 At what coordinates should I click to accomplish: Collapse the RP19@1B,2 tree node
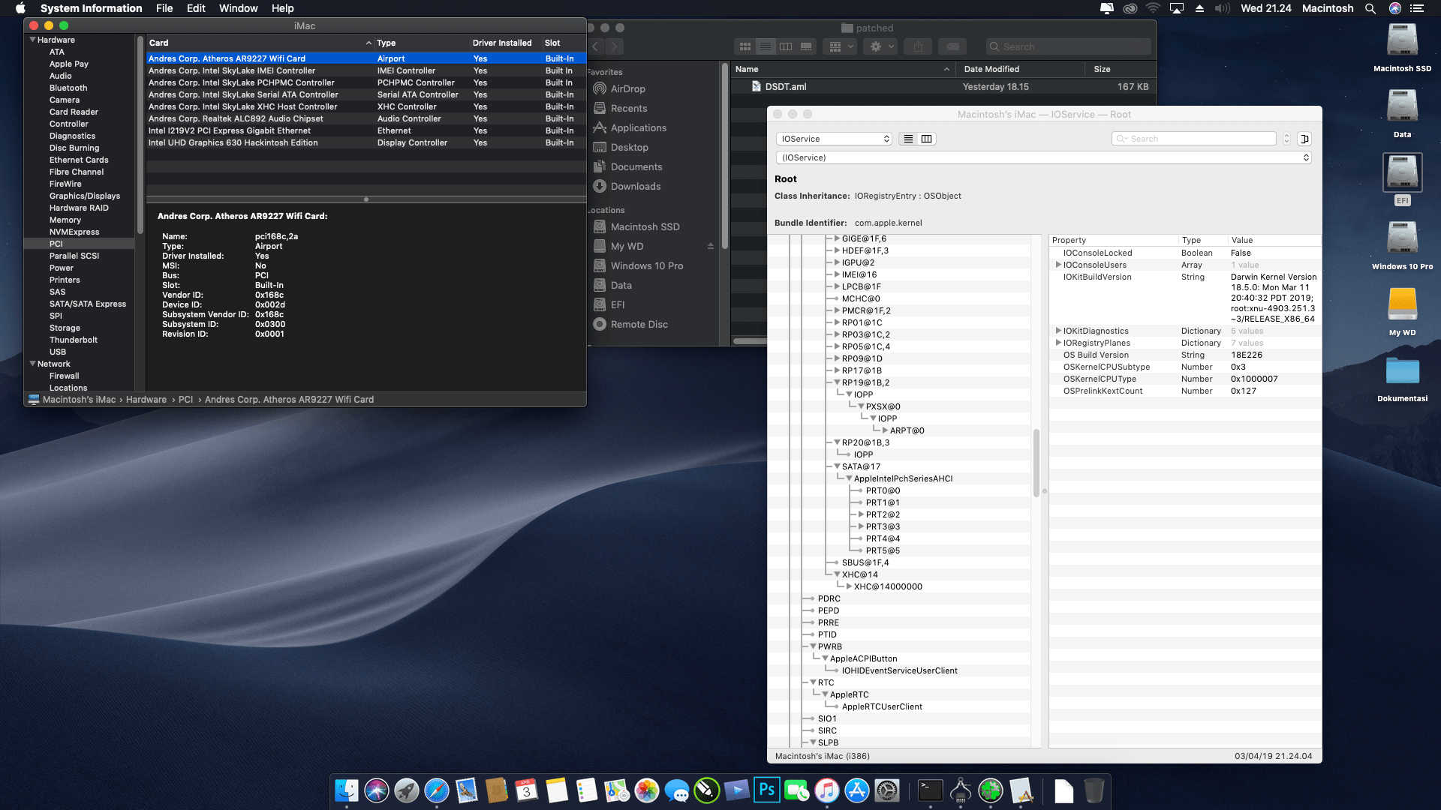click(x=837, y=382)
